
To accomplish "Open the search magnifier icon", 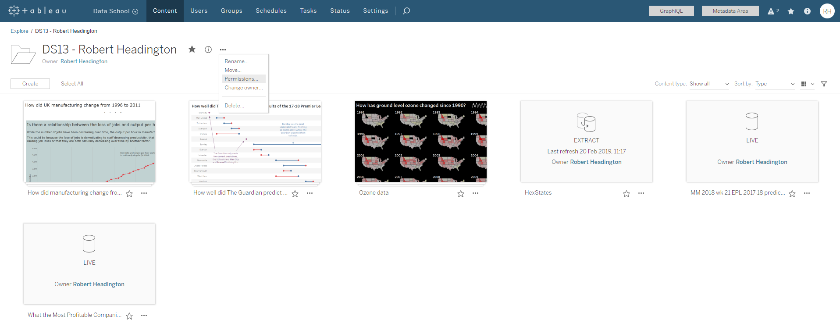I will (406, 11).
